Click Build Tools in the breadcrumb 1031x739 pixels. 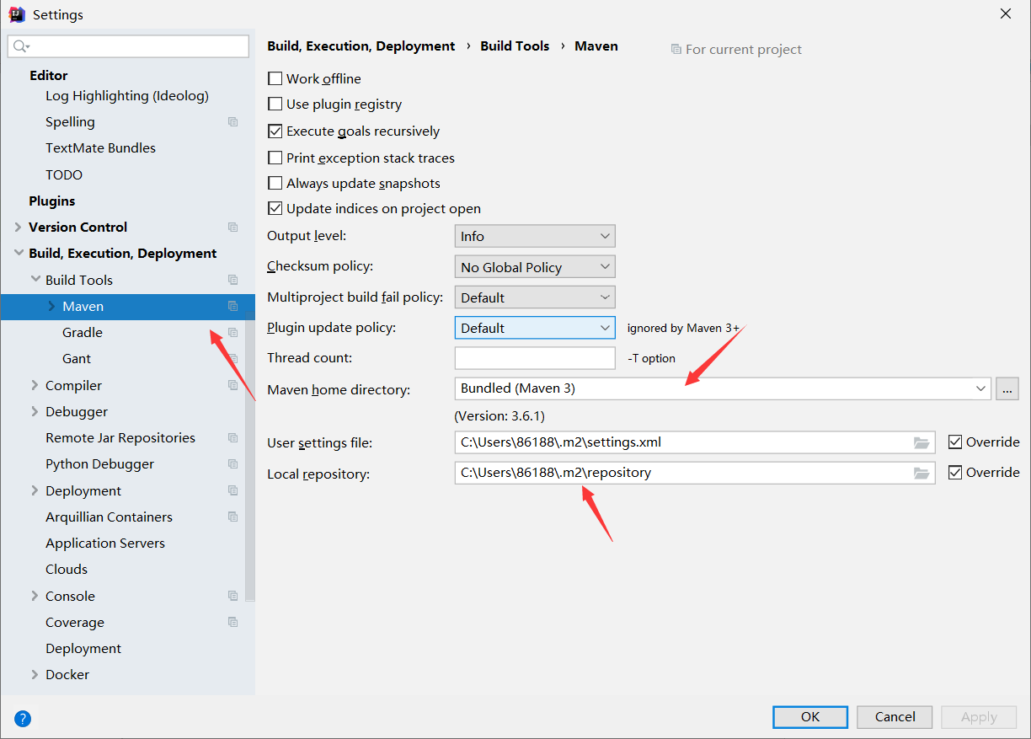pyautogui.click(x=515, y=46)
